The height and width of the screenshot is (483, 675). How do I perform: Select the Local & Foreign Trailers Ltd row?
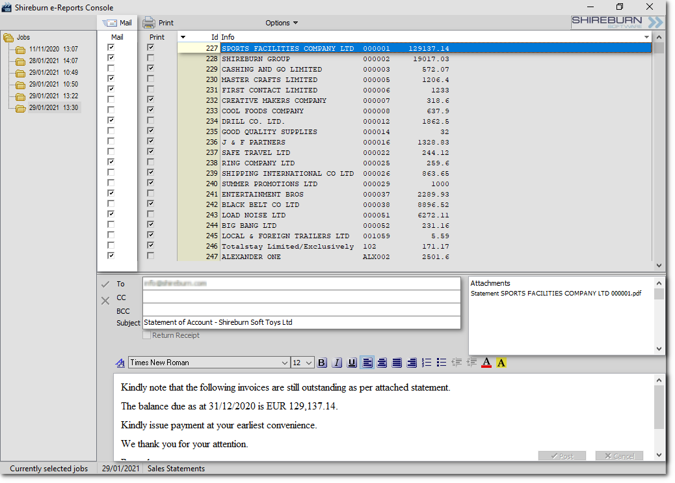414,236
